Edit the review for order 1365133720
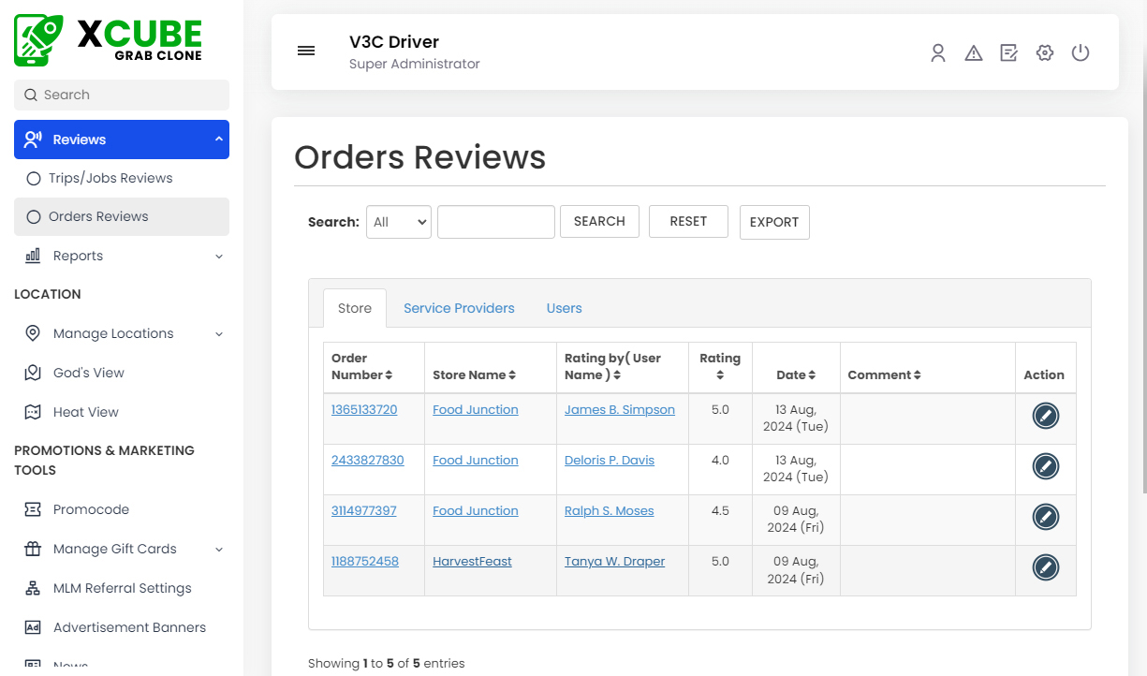Screen dimensions: 1147x676 point(1046,415)
